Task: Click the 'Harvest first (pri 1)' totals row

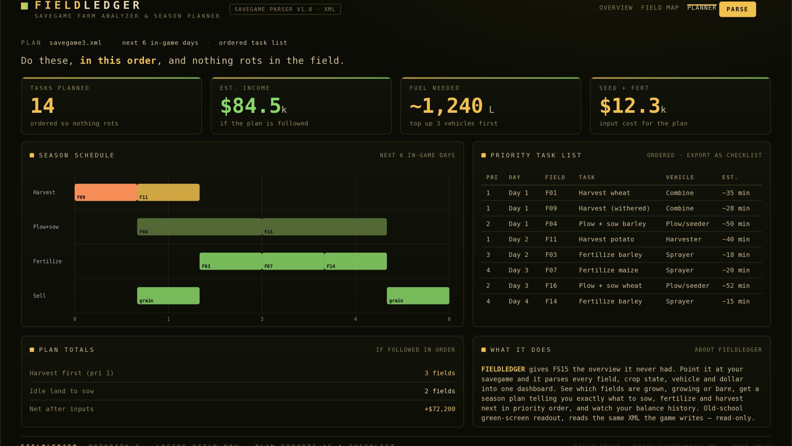Action: pyautogui.click(x=243, y=373)
